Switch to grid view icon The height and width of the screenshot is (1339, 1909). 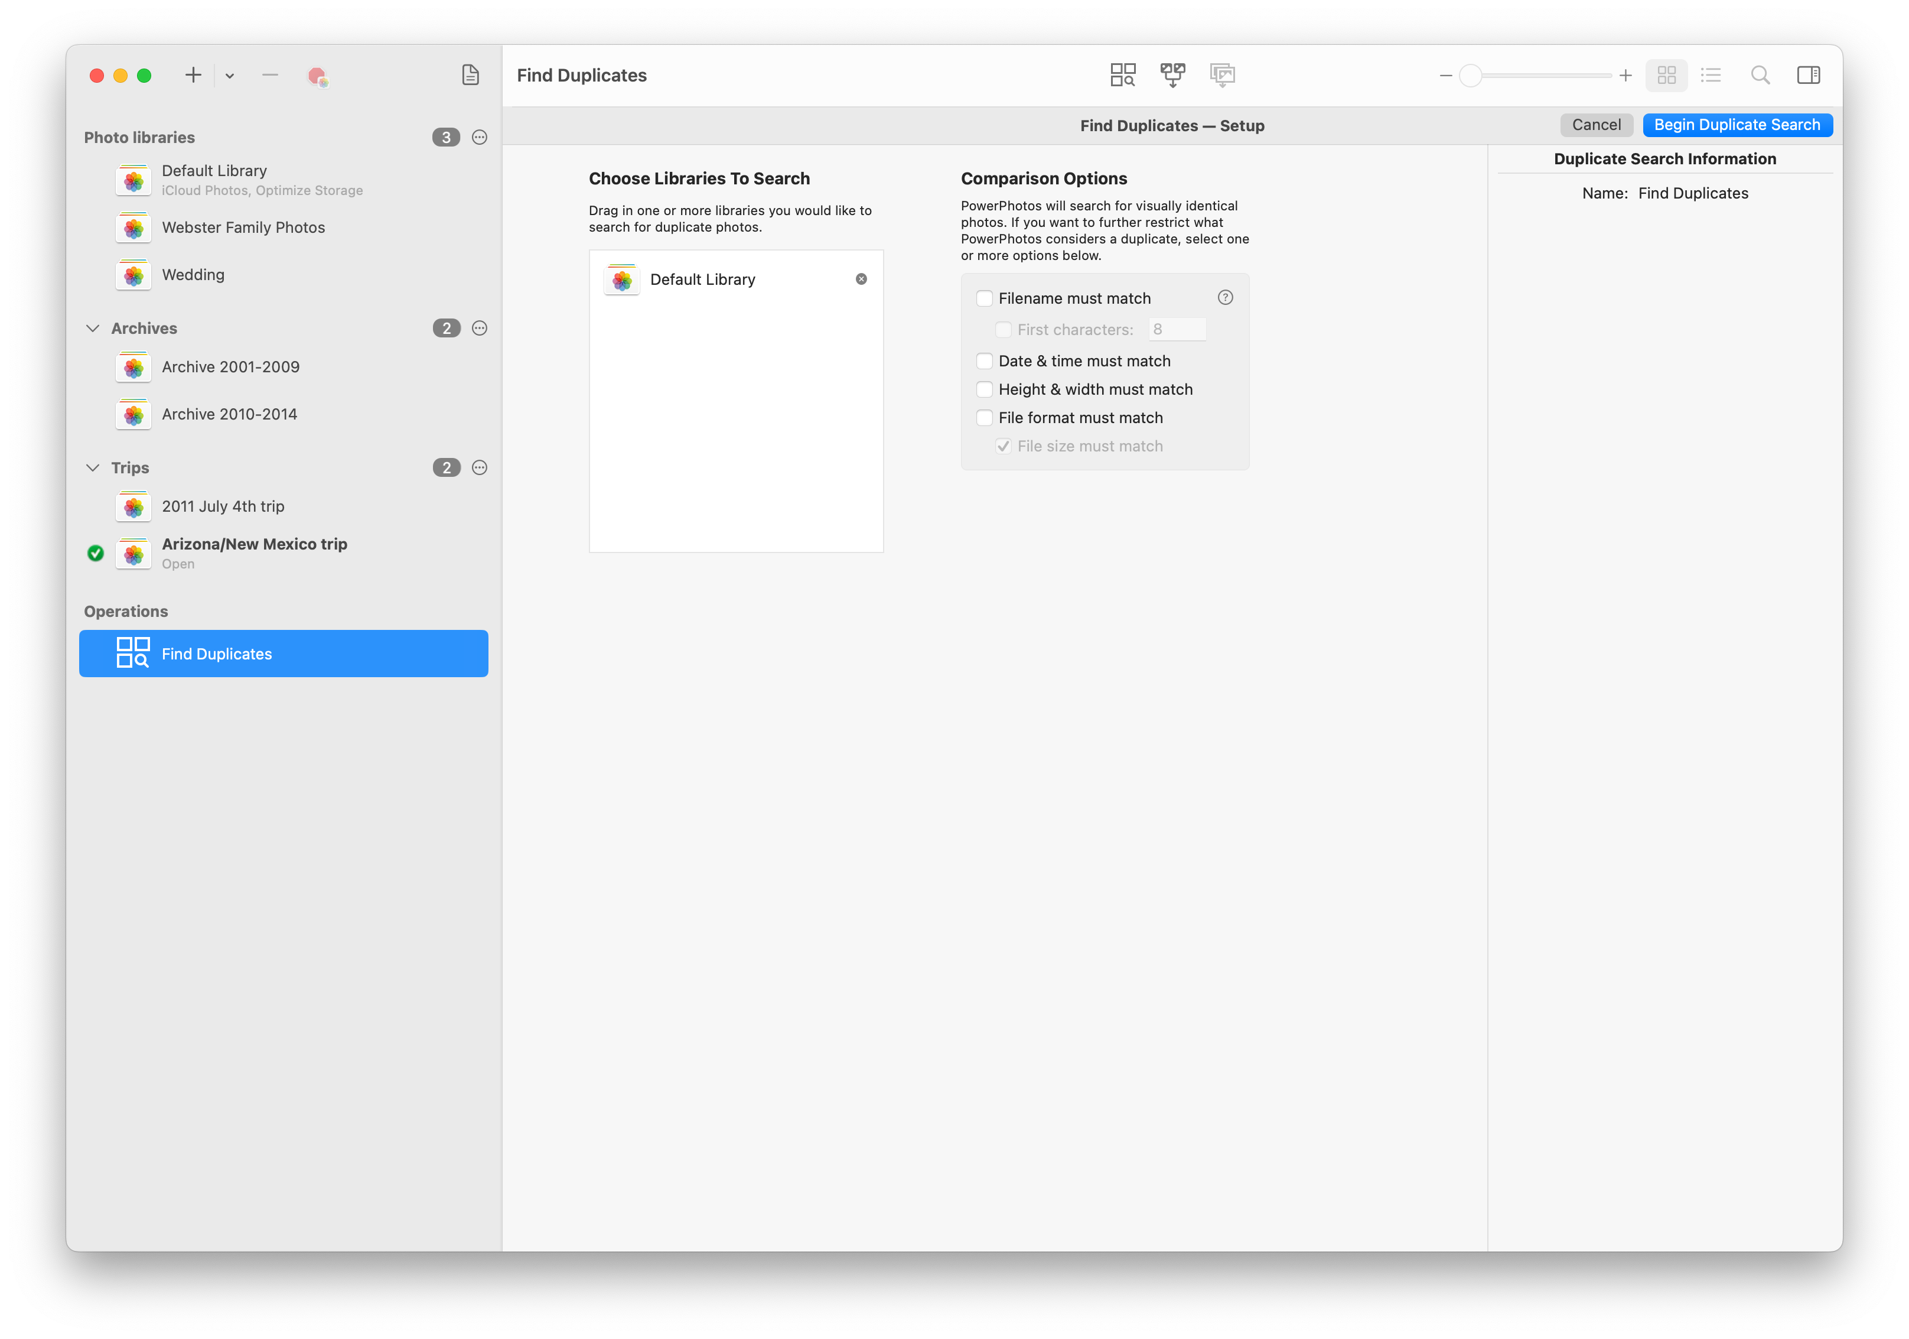(x=1666, y=75)
